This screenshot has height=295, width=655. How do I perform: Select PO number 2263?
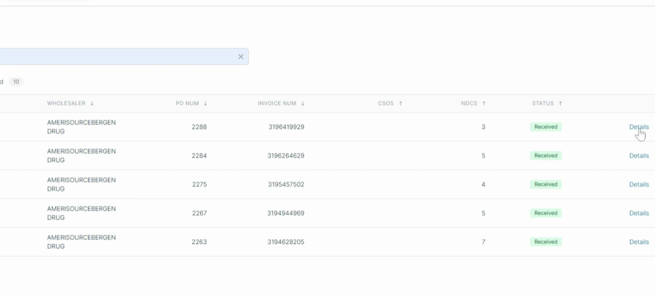(x=199, y=242)
